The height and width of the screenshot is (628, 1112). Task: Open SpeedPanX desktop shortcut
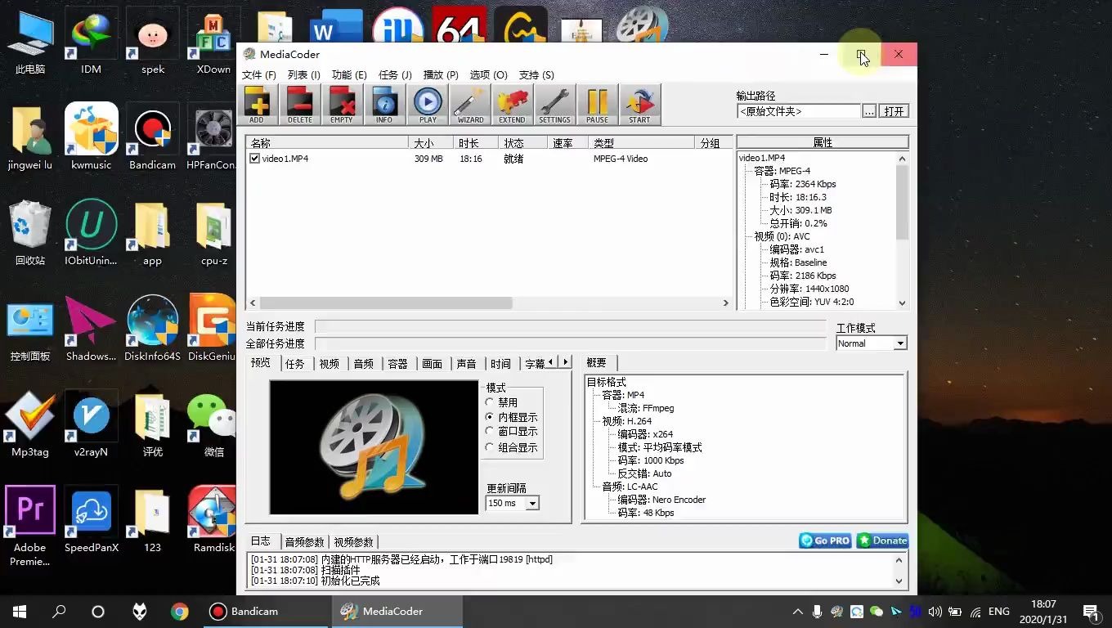(91, 520)
